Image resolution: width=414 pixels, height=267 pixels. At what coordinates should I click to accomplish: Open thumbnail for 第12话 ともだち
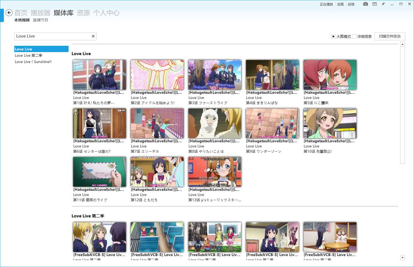coord(157,172)
